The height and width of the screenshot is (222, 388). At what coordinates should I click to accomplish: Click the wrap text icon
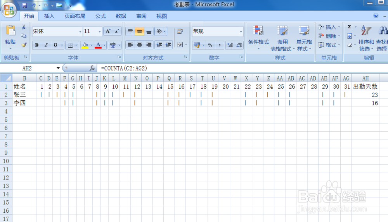(x=180, y=31)
